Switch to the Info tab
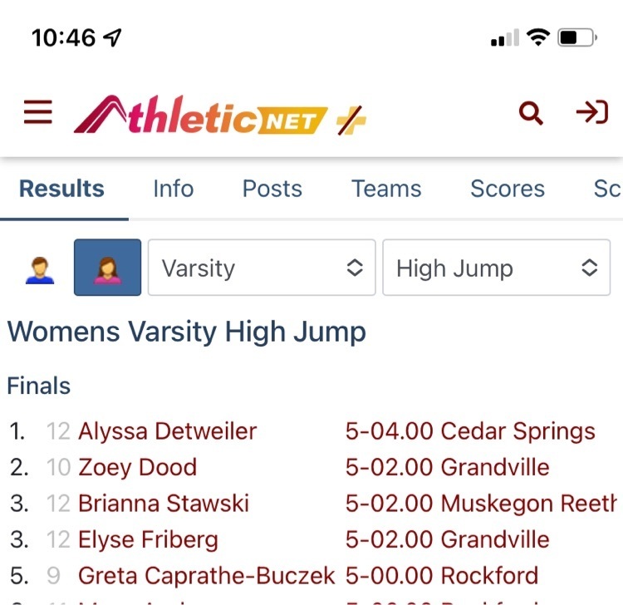 tap(174, 189)
